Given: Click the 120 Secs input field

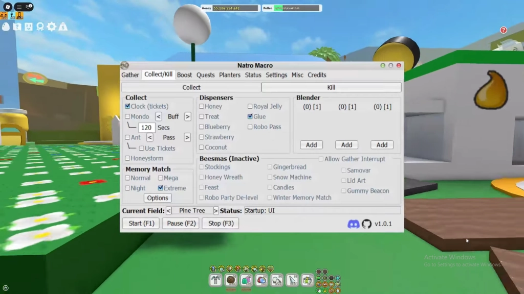Looking at the screenshot, I should pos(147,128).
